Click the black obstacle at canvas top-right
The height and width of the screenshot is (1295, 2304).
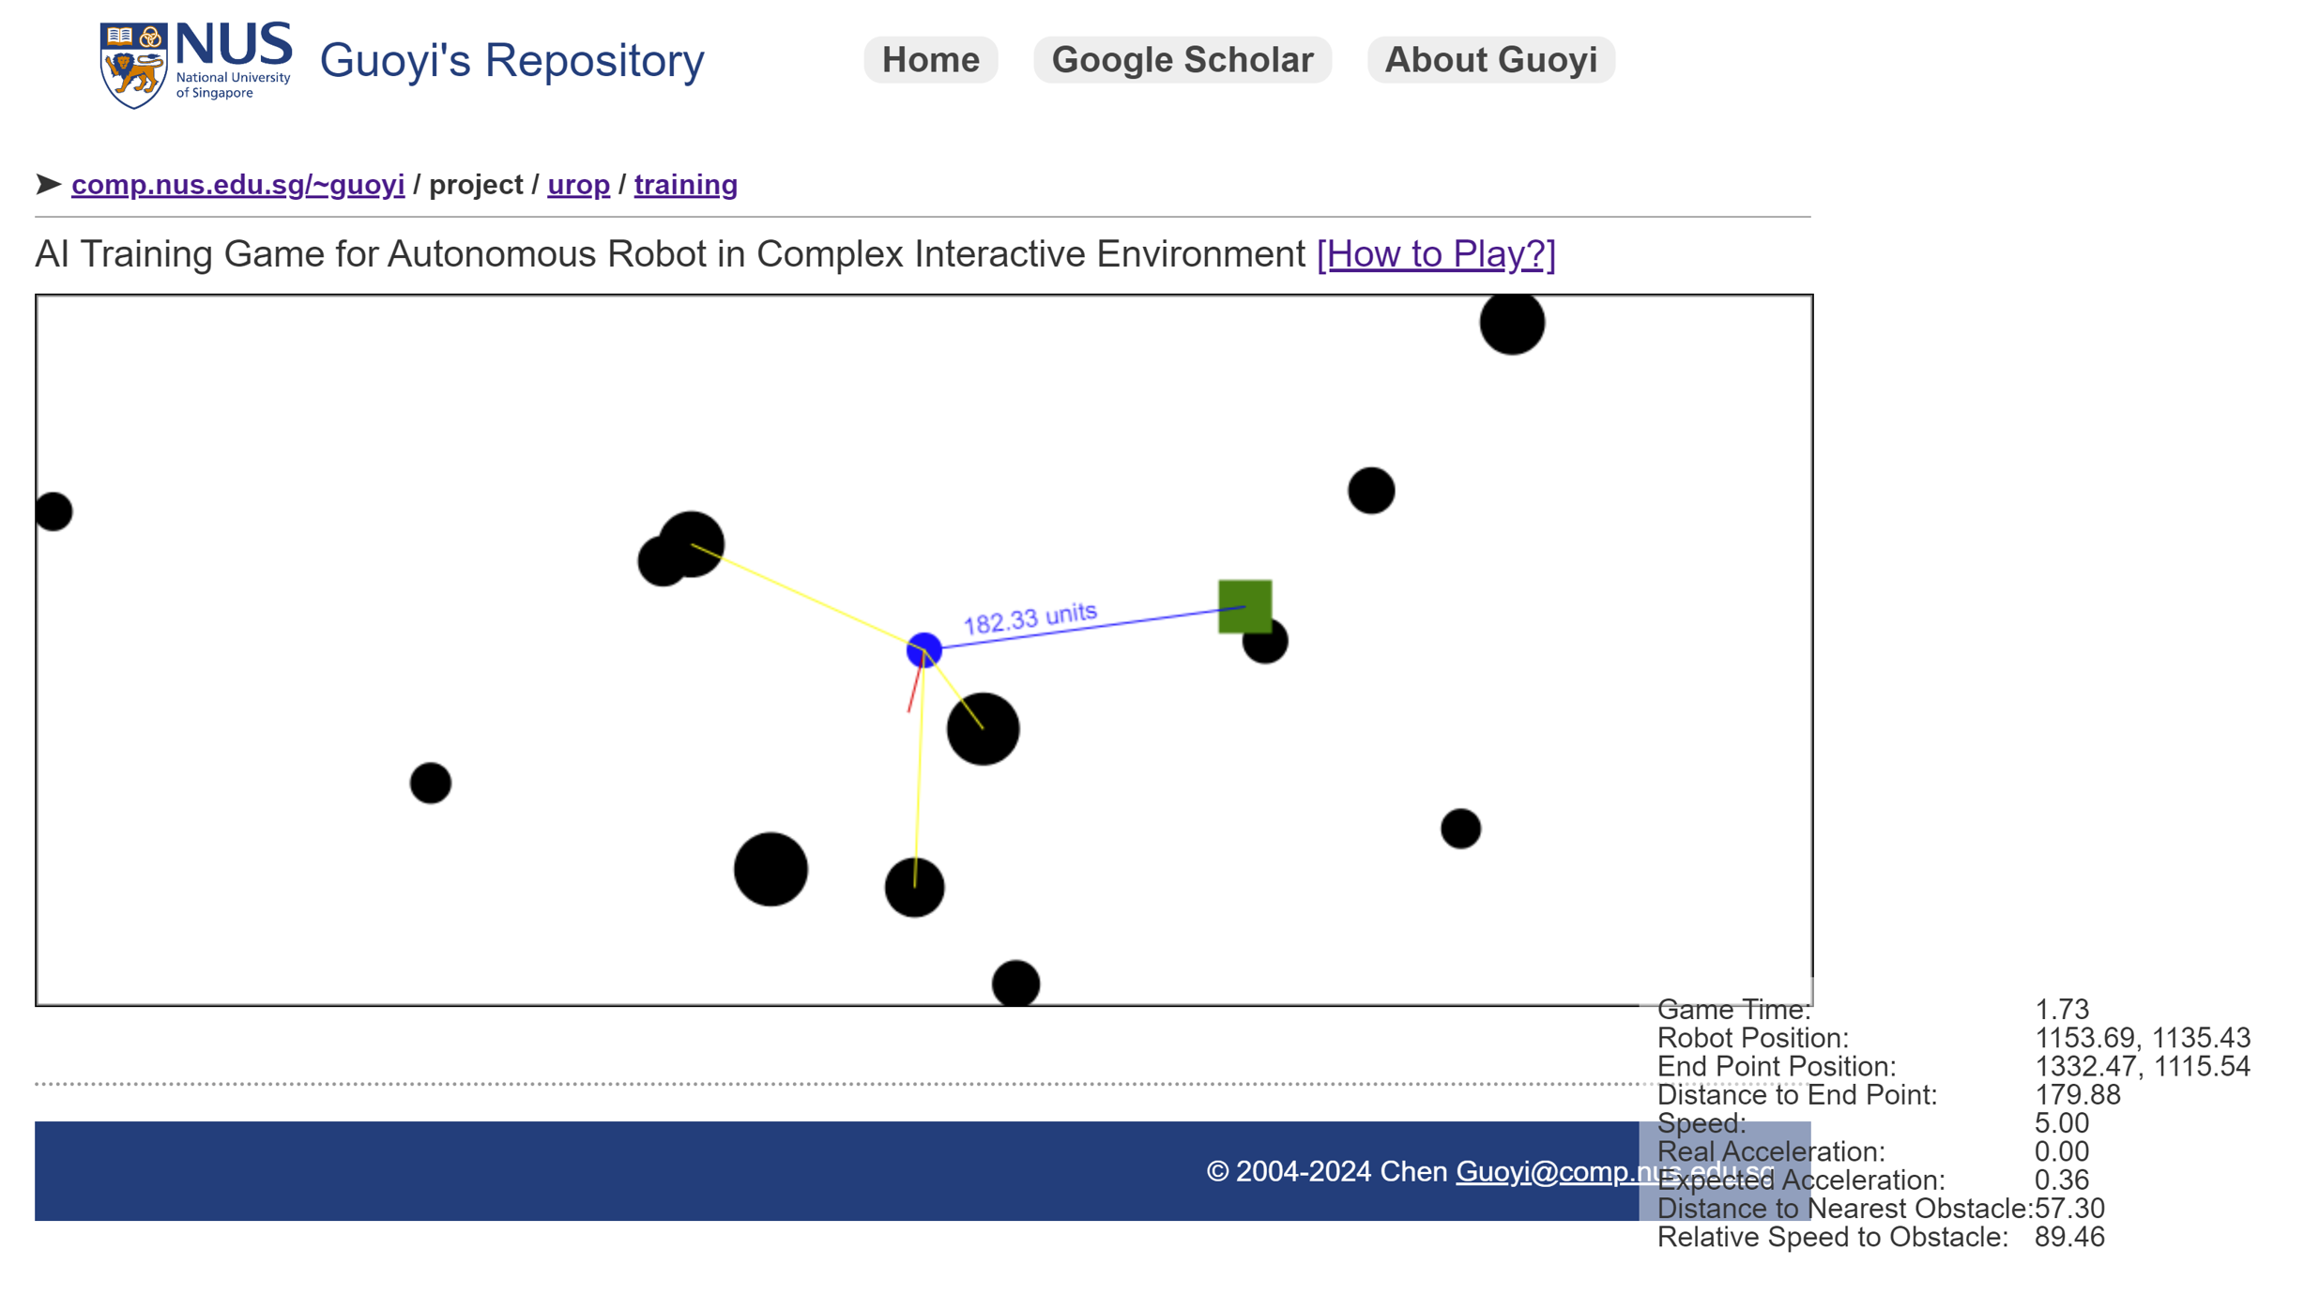tap(1511, 323)
